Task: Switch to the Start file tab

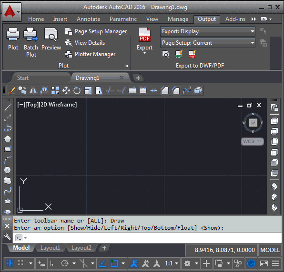Action: tap(23, 78)
